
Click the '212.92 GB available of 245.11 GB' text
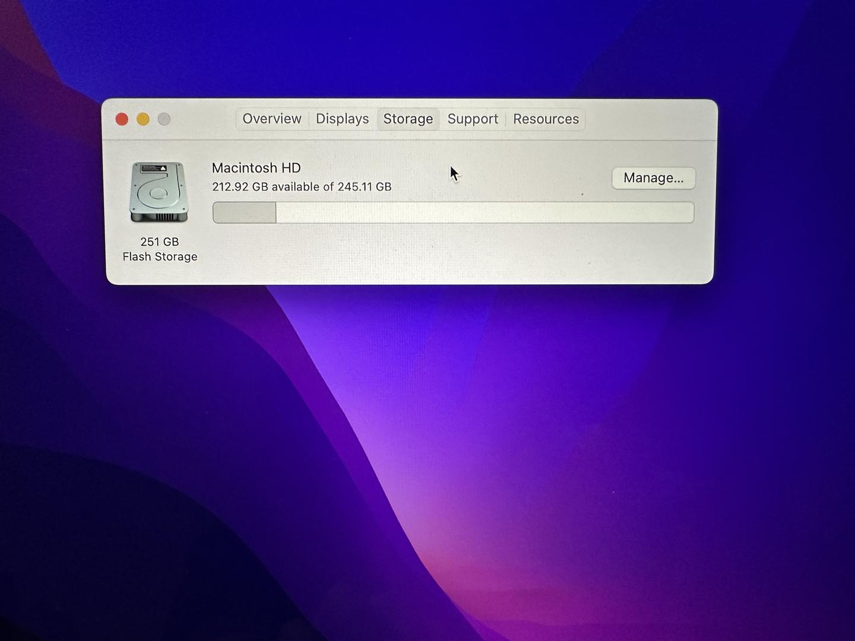click(x=302, y=186)
